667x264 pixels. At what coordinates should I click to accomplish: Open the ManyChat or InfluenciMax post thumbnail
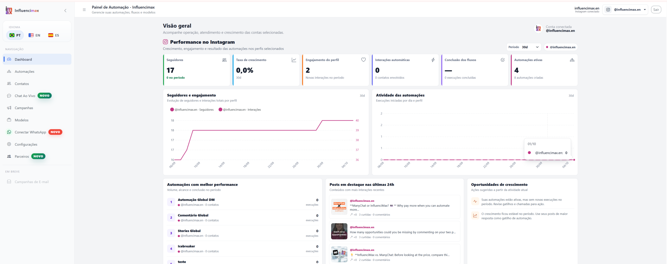tap(339, 207)
